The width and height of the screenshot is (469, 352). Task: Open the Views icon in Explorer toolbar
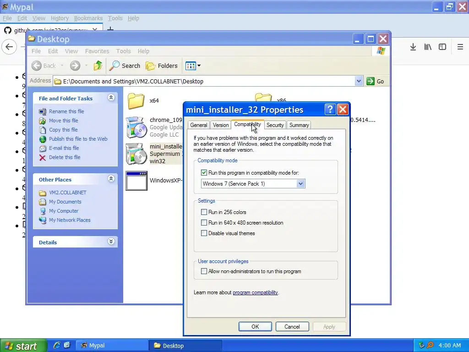point(191,66)
